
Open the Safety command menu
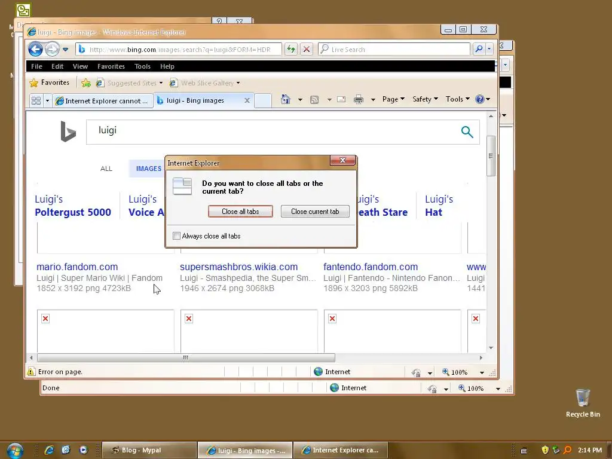click(x=425, y=99)
